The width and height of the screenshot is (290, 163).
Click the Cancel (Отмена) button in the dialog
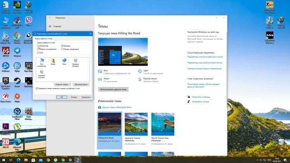[x=73, y=97]
